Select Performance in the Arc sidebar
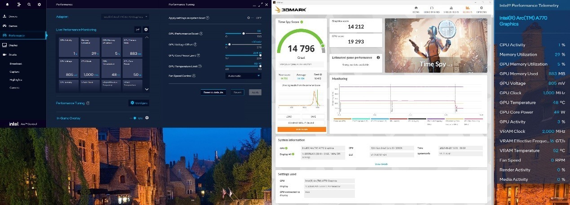 tap(23, 35)
